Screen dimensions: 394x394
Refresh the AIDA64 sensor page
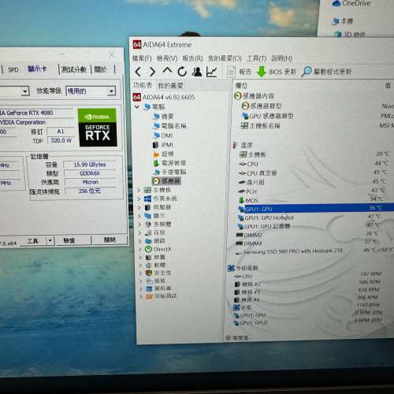point(182,71)
